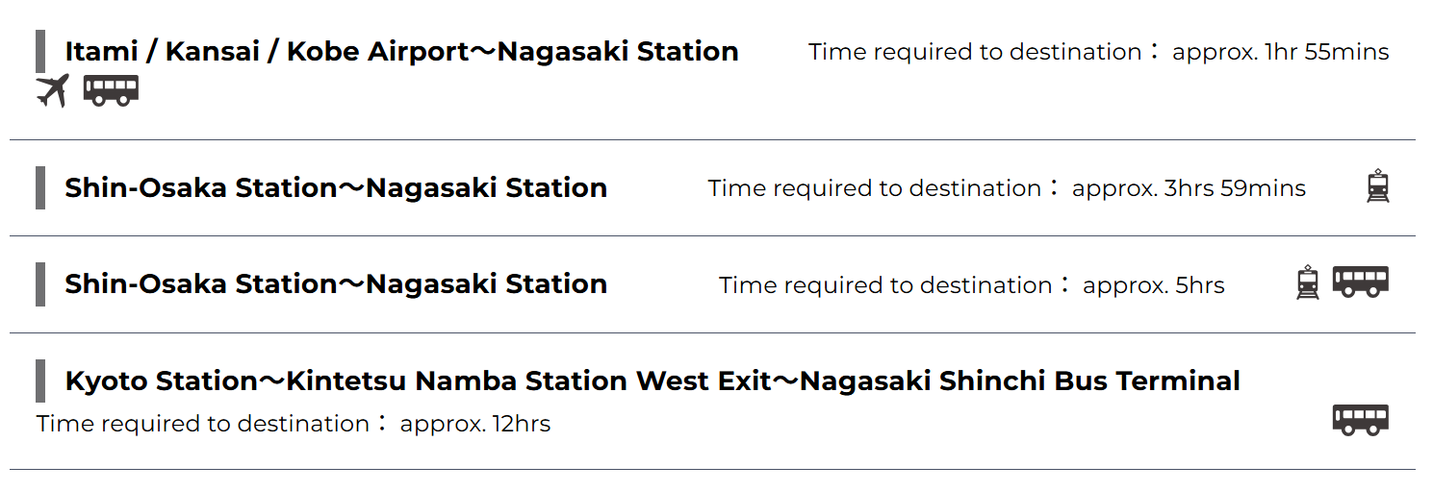This screenshot has width=1433, height=491.
Task: Click the bus icon on the 12hrs route
Action: (1360, 420)
